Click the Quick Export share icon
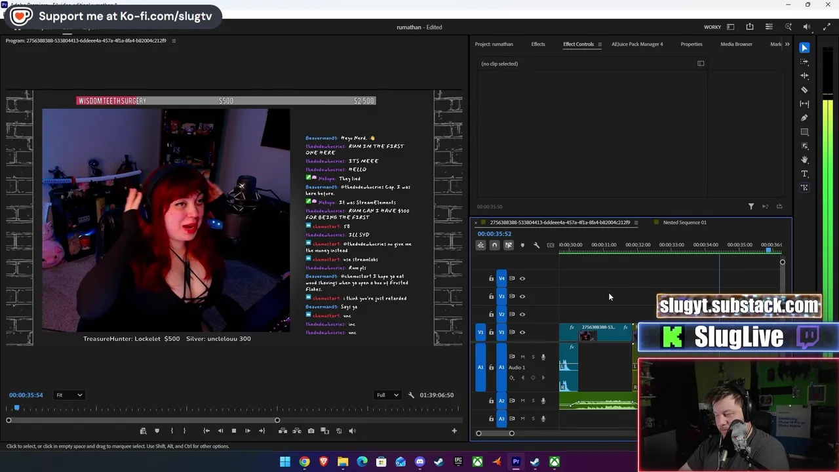839x472 pixels. (750, 27)
